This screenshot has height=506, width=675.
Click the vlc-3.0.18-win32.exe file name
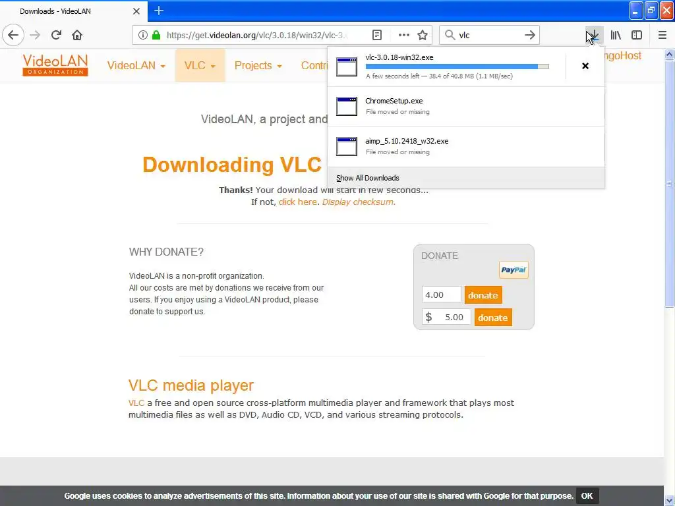pyautogui.click(x=399, y=57)
